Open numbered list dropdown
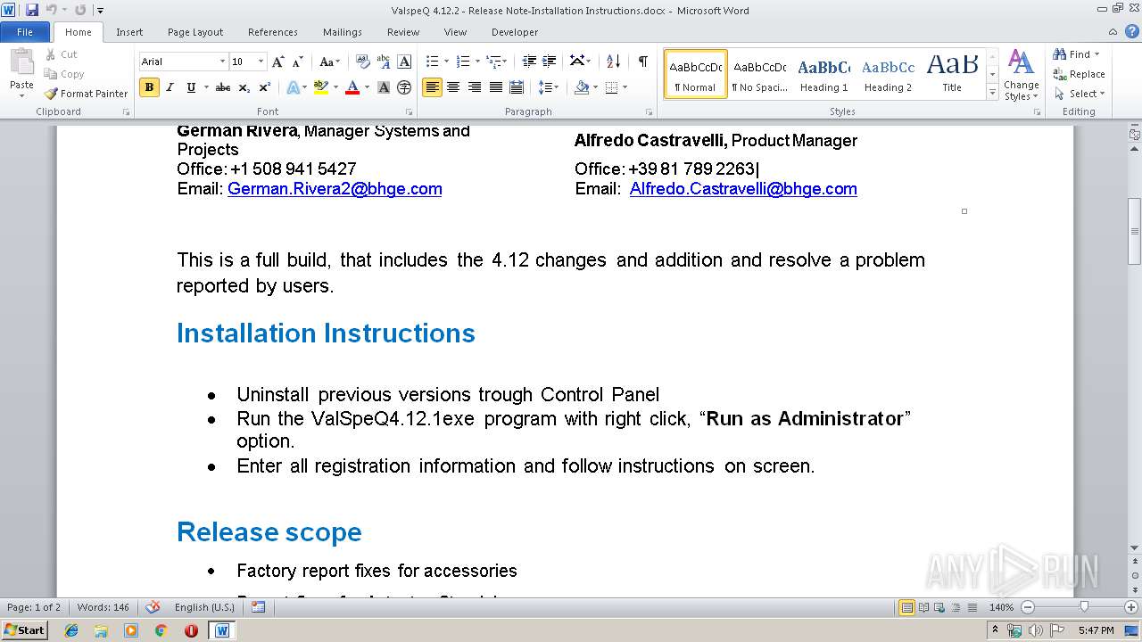Viewport: 1142px width, 642px height. (x=478, y=62)
